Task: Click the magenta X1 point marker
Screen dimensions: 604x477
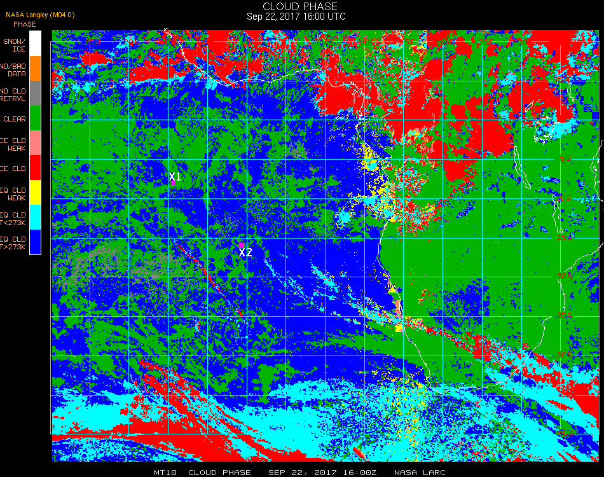Action: [x=173, y=183]
